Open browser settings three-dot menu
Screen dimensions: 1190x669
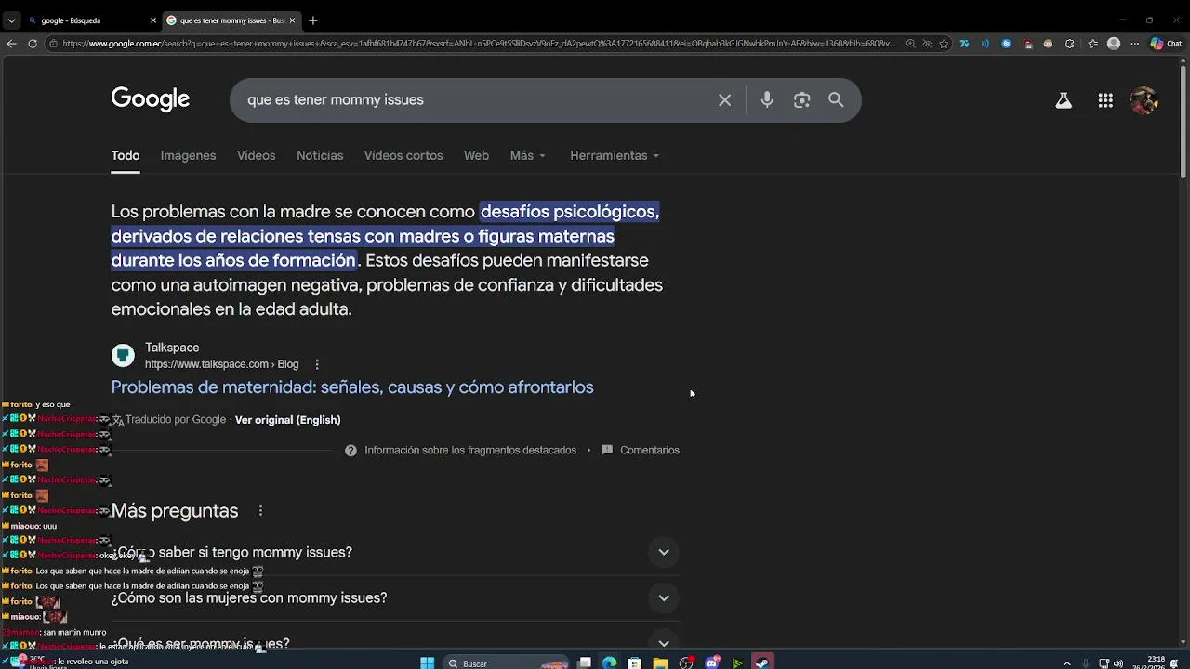click(x=1134, y=44)
